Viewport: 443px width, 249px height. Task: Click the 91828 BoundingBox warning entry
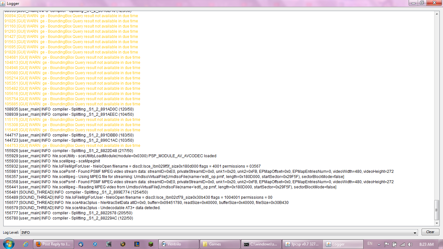point(71,52)
